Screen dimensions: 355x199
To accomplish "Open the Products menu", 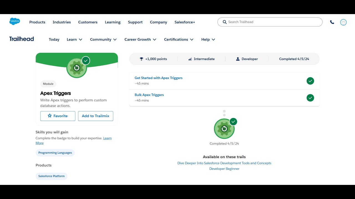I will click(x=37, y=22).
